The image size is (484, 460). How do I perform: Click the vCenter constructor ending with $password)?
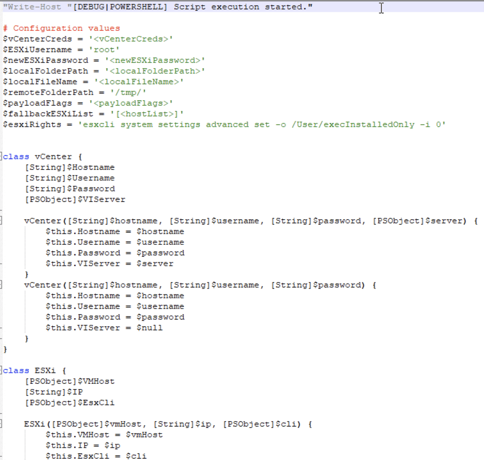(x=200, y=285)
